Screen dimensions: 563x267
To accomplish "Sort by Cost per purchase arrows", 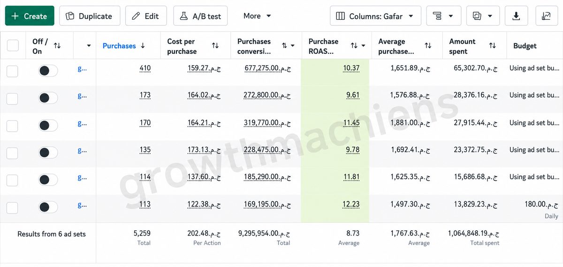I will pyautogui.click(x=215, y=46).
